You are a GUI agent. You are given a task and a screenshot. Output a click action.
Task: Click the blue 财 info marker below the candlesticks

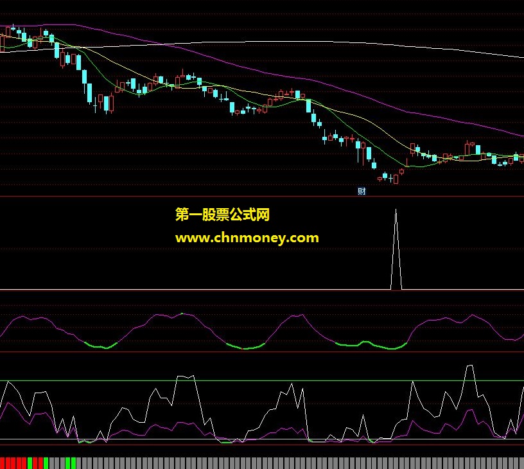[362, 191]
